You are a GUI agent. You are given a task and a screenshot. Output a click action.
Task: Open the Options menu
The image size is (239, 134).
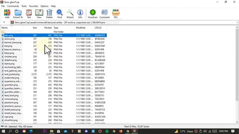(44, 6)
